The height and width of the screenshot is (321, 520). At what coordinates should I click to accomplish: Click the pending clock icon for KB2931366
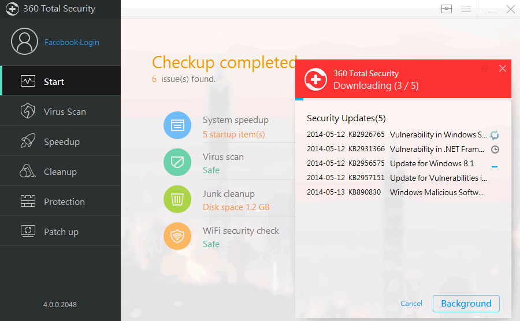point(495,150)
